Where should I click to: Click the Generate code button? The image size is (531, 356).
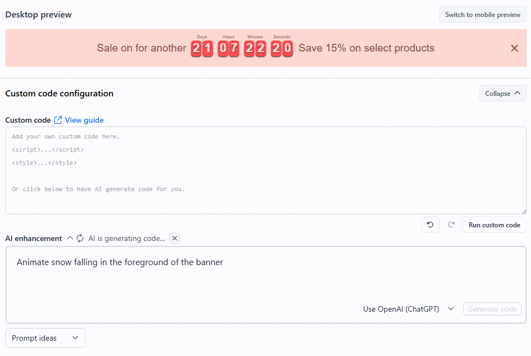pyautogui.click(x=492, y=309)
